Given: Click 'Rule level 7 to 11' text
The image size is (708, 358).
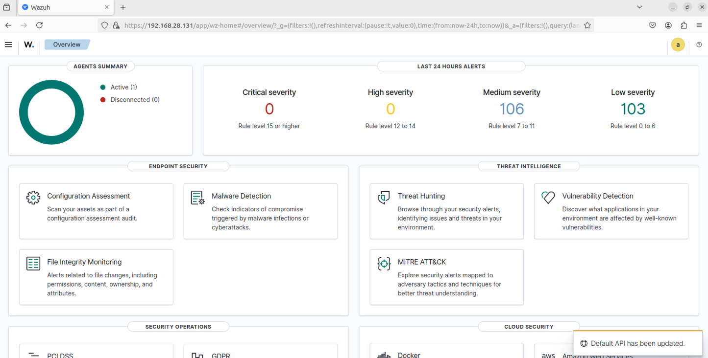Looking at the screenshot, I should click(512, 126).
